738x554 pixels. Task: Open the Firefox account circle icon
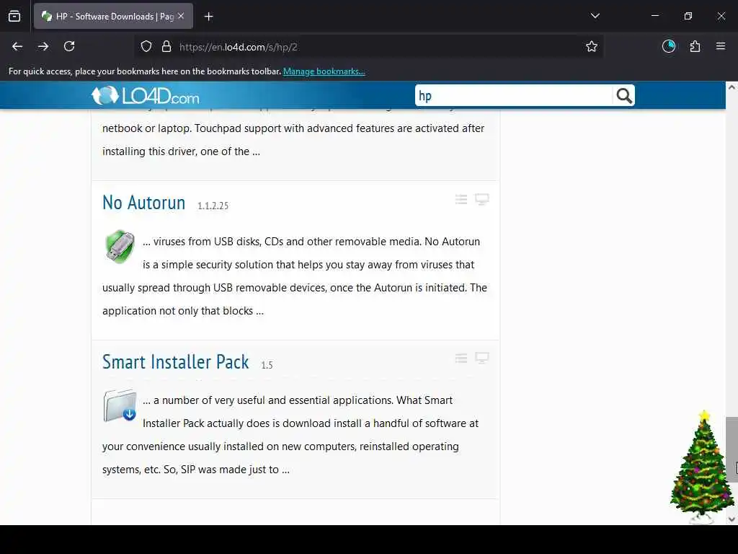(669, 46)
